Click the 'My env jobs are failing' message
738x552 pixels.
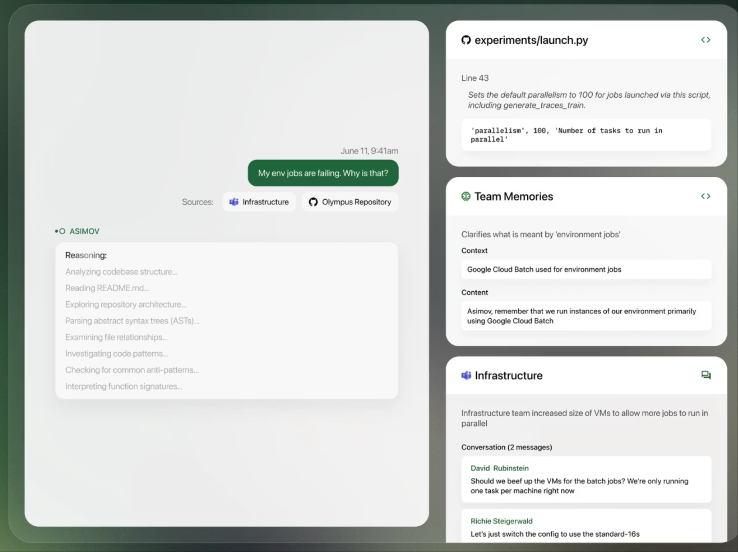click(323, 173)
